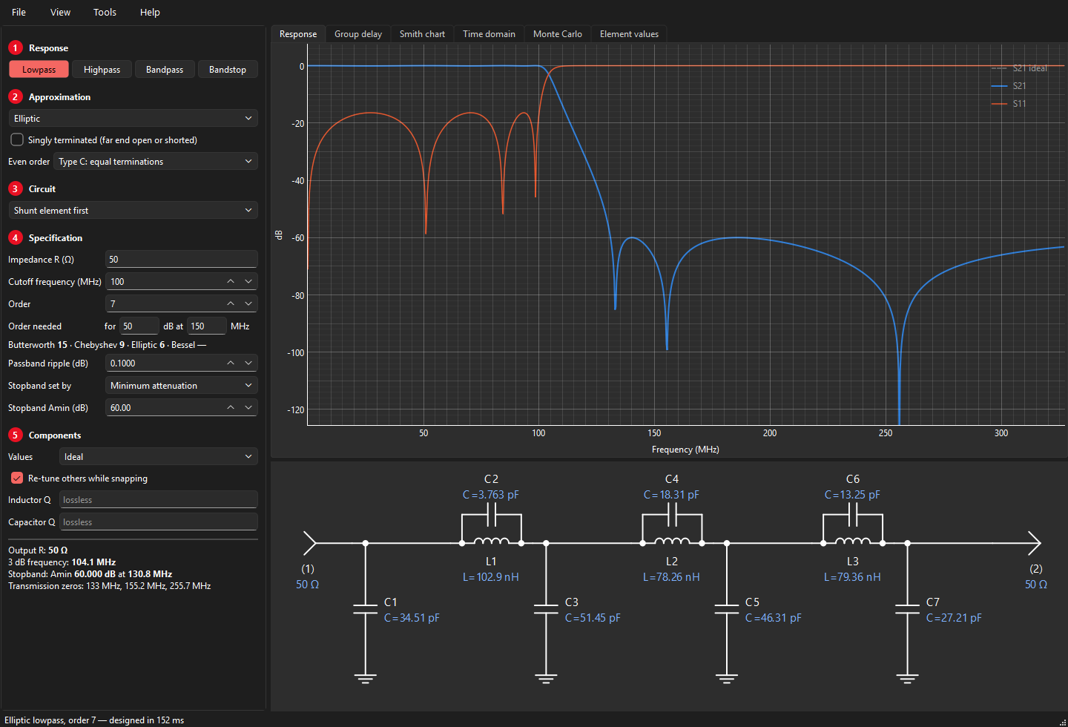Click the S11 legend entry
The height and width of the screenshot is (727, 1068).
[x=1009, y=104]
